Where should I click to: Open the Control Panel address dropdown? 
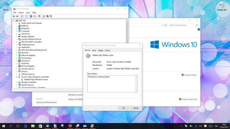tap(163, 25)
